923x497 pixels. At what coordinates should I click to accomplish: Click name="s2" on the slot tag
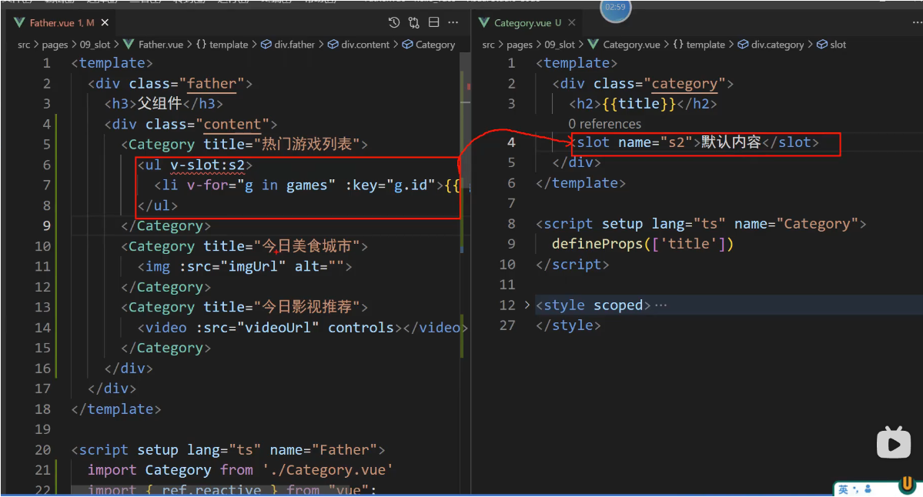point(655,142)
